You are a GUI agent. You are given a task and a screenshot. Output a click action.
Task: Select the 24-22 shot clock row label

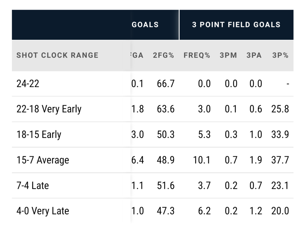28,84
